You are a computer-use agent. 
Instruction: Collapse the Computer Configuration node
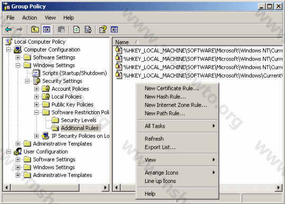pyautogui.click(x=8, y=50)
